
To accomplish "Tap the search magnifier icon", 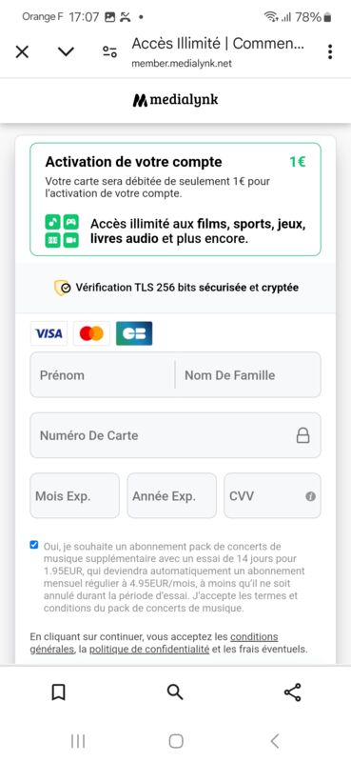I will (x=175, y=692).
